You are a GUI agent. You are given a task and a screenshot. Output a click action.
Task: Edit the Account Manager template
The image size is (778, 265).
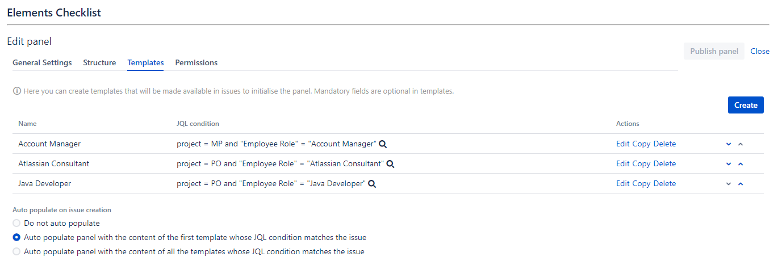623,144
